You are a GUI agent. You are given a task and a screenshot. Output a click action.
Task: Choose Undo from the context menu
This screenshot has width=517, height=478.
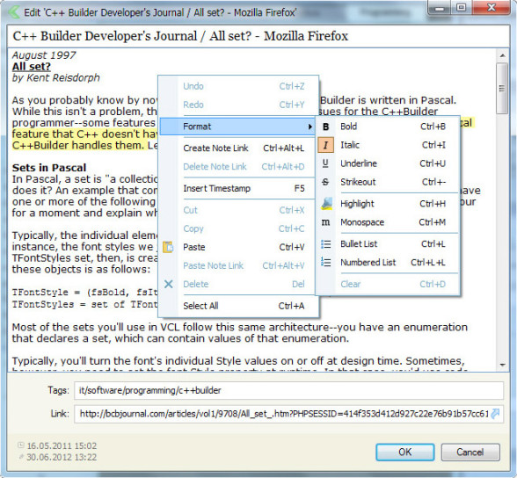click(x=238, y=86)
